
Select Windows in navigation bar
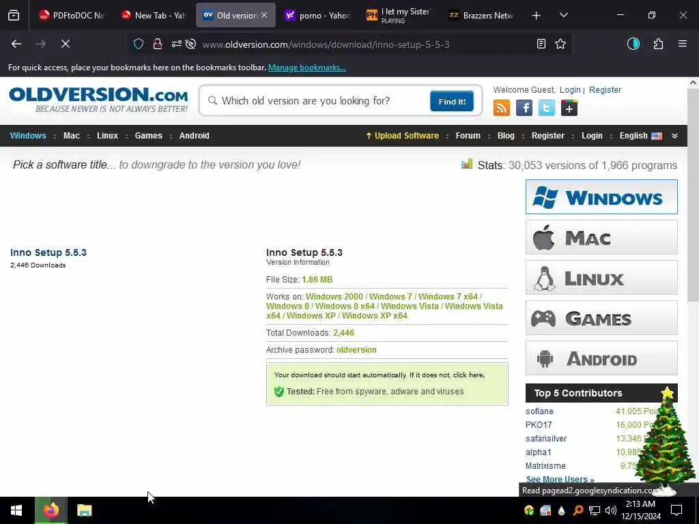28,136
